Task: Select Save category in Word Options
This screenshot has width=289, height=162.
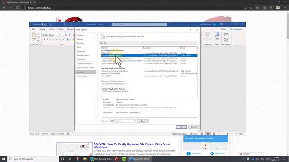Action: [86, 47]
